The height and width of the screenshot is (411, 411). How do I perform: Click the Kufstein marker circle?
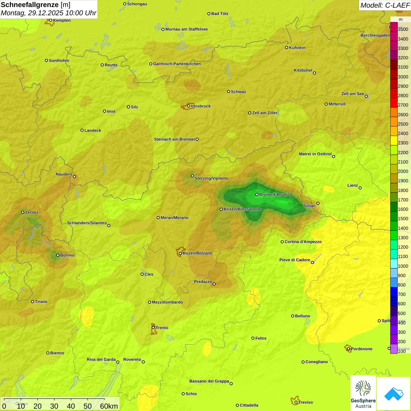pos(287,48)
